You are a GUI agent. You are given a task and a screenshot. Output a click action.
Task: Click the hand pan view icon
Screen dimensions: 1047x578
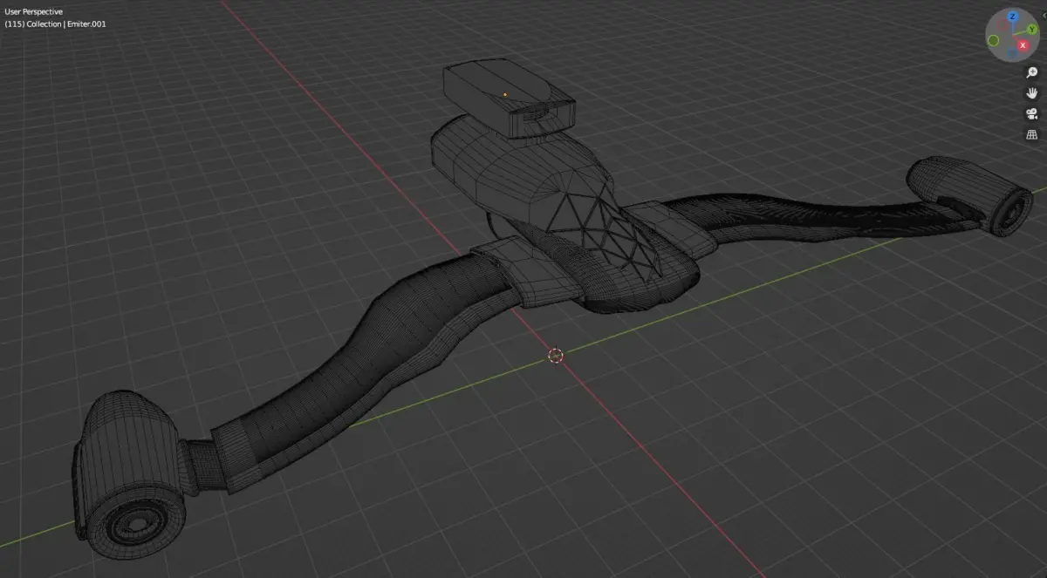tap(1031, 93)
